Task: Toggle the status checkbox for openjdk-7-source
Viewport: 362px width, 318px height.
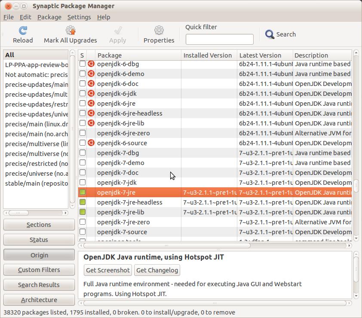Action: point(83,232)
